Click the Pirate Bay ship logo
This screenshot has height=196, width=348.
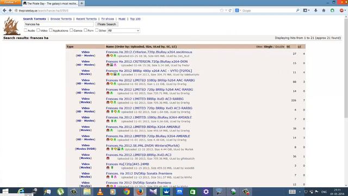coord(11,26)
